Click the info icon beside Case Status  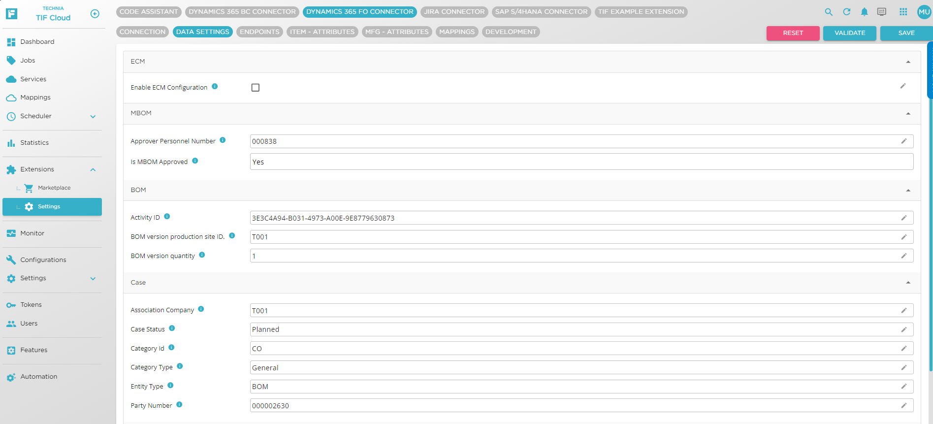(172, 328)
